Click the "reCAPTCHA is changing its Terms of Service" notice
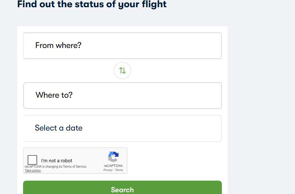The width and height of the screenshot is (295, 194). click(56, 167)
